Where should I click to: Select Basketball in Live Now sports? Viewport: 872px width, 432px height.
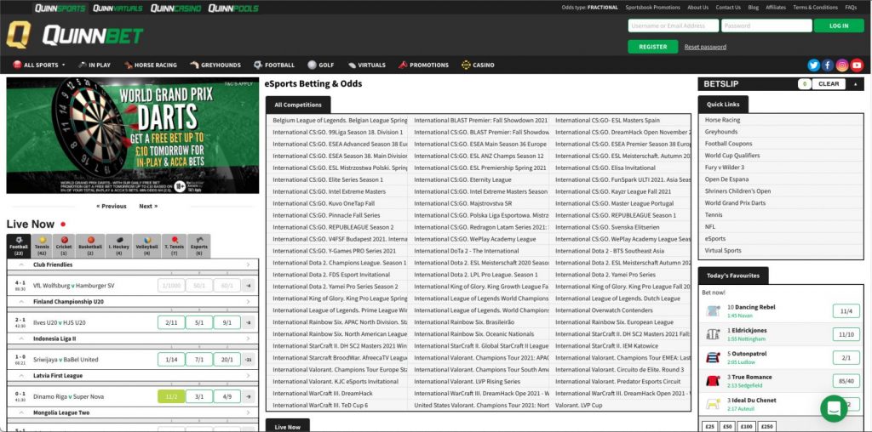(90, 246)
